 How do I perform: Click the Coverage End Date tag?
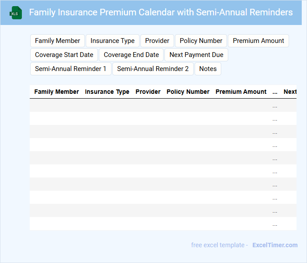(x=131, y=55)
